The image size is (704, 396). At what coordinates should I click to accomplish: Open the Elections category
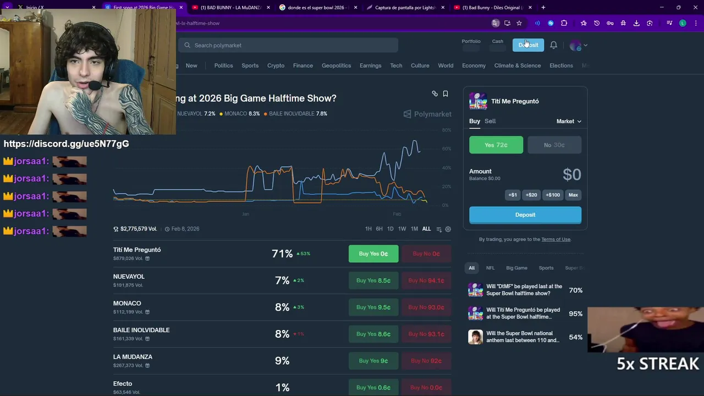tap(561, 65)
